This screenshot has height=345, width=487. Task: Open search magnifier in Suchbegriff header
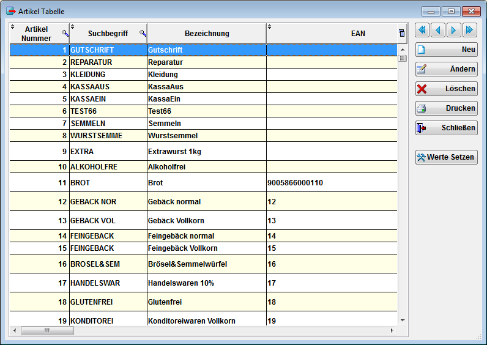(143, 33)
